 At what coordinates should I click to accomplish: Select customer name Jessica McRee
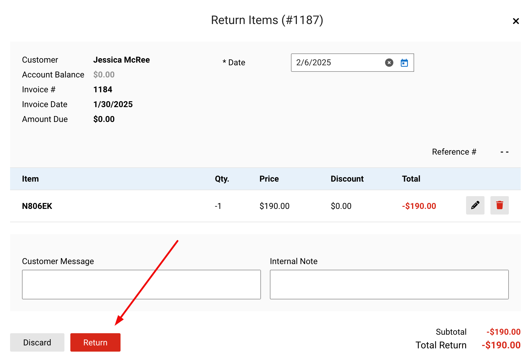pos(121,60)
